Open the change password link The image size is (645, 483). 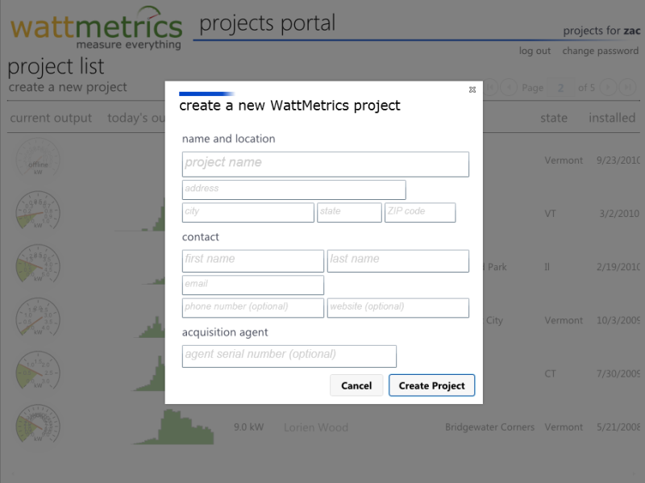click(600, 51)
